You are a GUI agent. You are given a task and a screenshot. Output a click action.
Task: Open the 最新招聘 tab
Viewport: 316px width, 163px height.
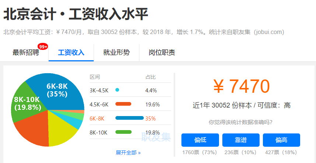click(25, 52)
